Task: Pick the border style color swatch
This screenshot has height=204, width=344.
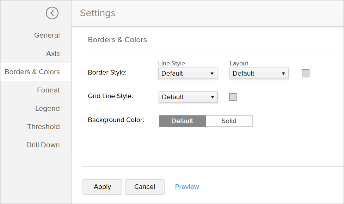Action: click(x=306, y=74)
